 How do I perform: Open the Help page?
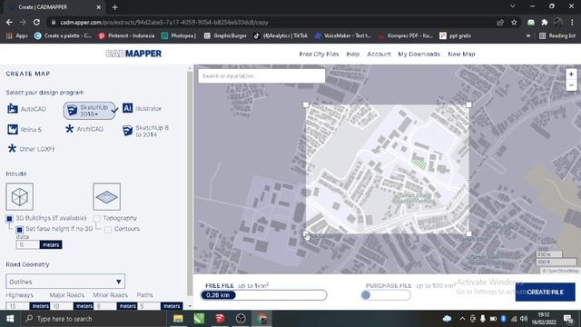point(353,54)
